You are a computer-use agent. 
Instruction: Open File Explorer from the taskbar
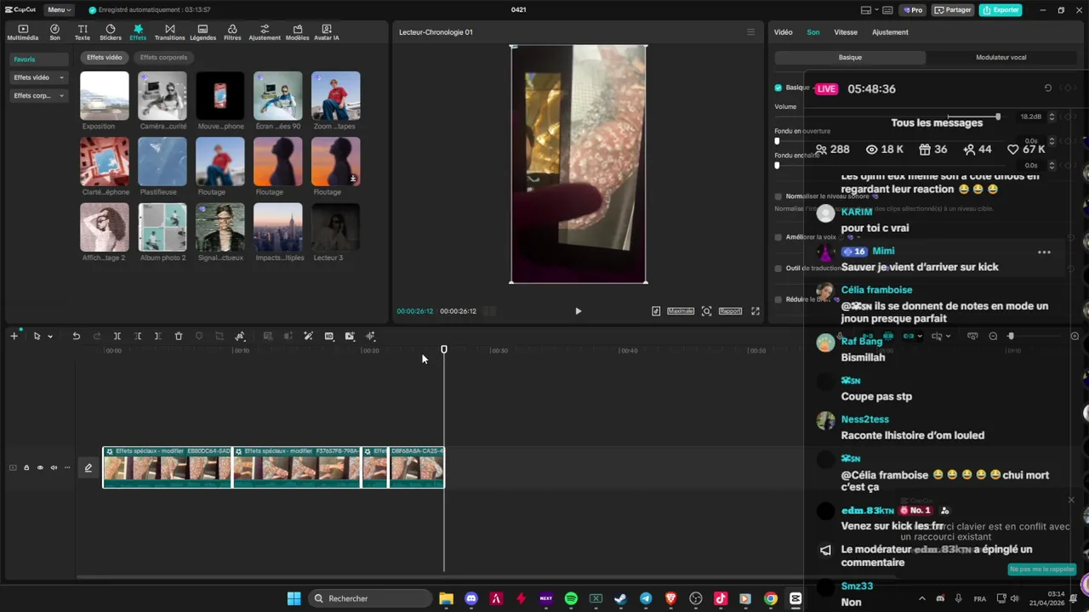click(x=446, y=598)
